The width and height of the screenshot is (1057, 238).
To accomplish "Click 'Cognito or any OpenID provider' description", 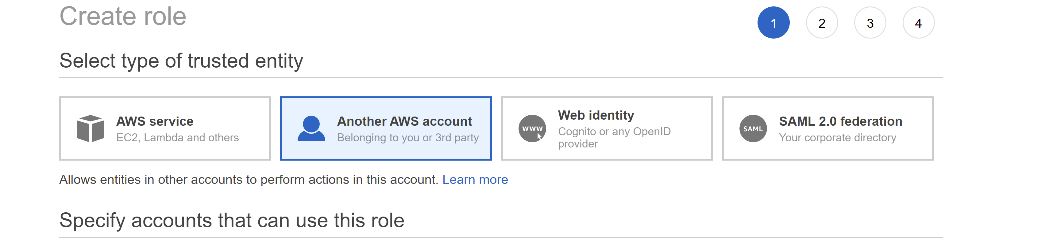I will [x=614, y=137].
